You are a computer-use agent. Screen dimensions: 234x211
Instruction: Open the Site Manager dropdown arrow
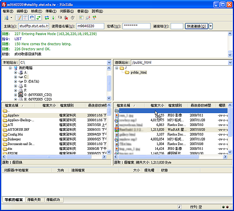[11, 18]
